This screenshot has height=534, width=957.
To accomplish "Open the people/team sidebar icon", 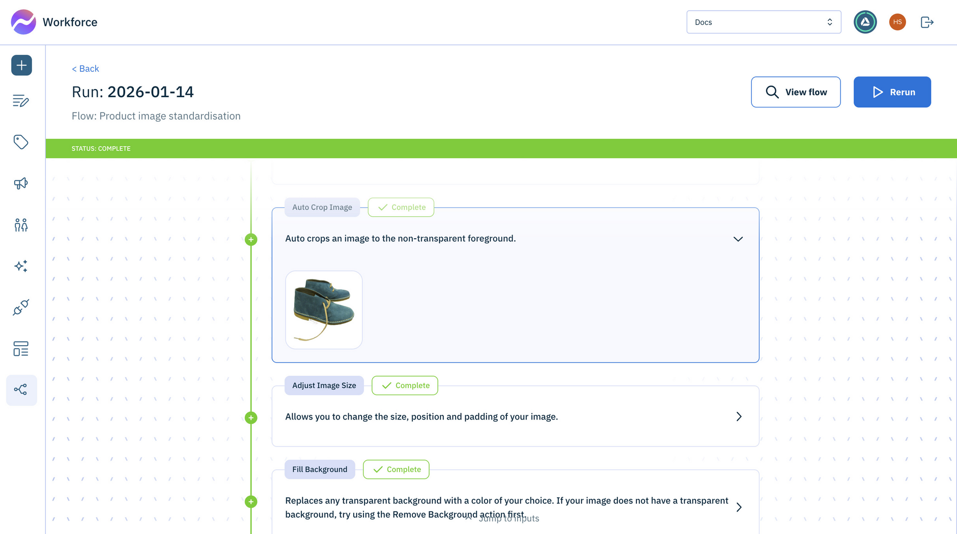I will (21, 224).
